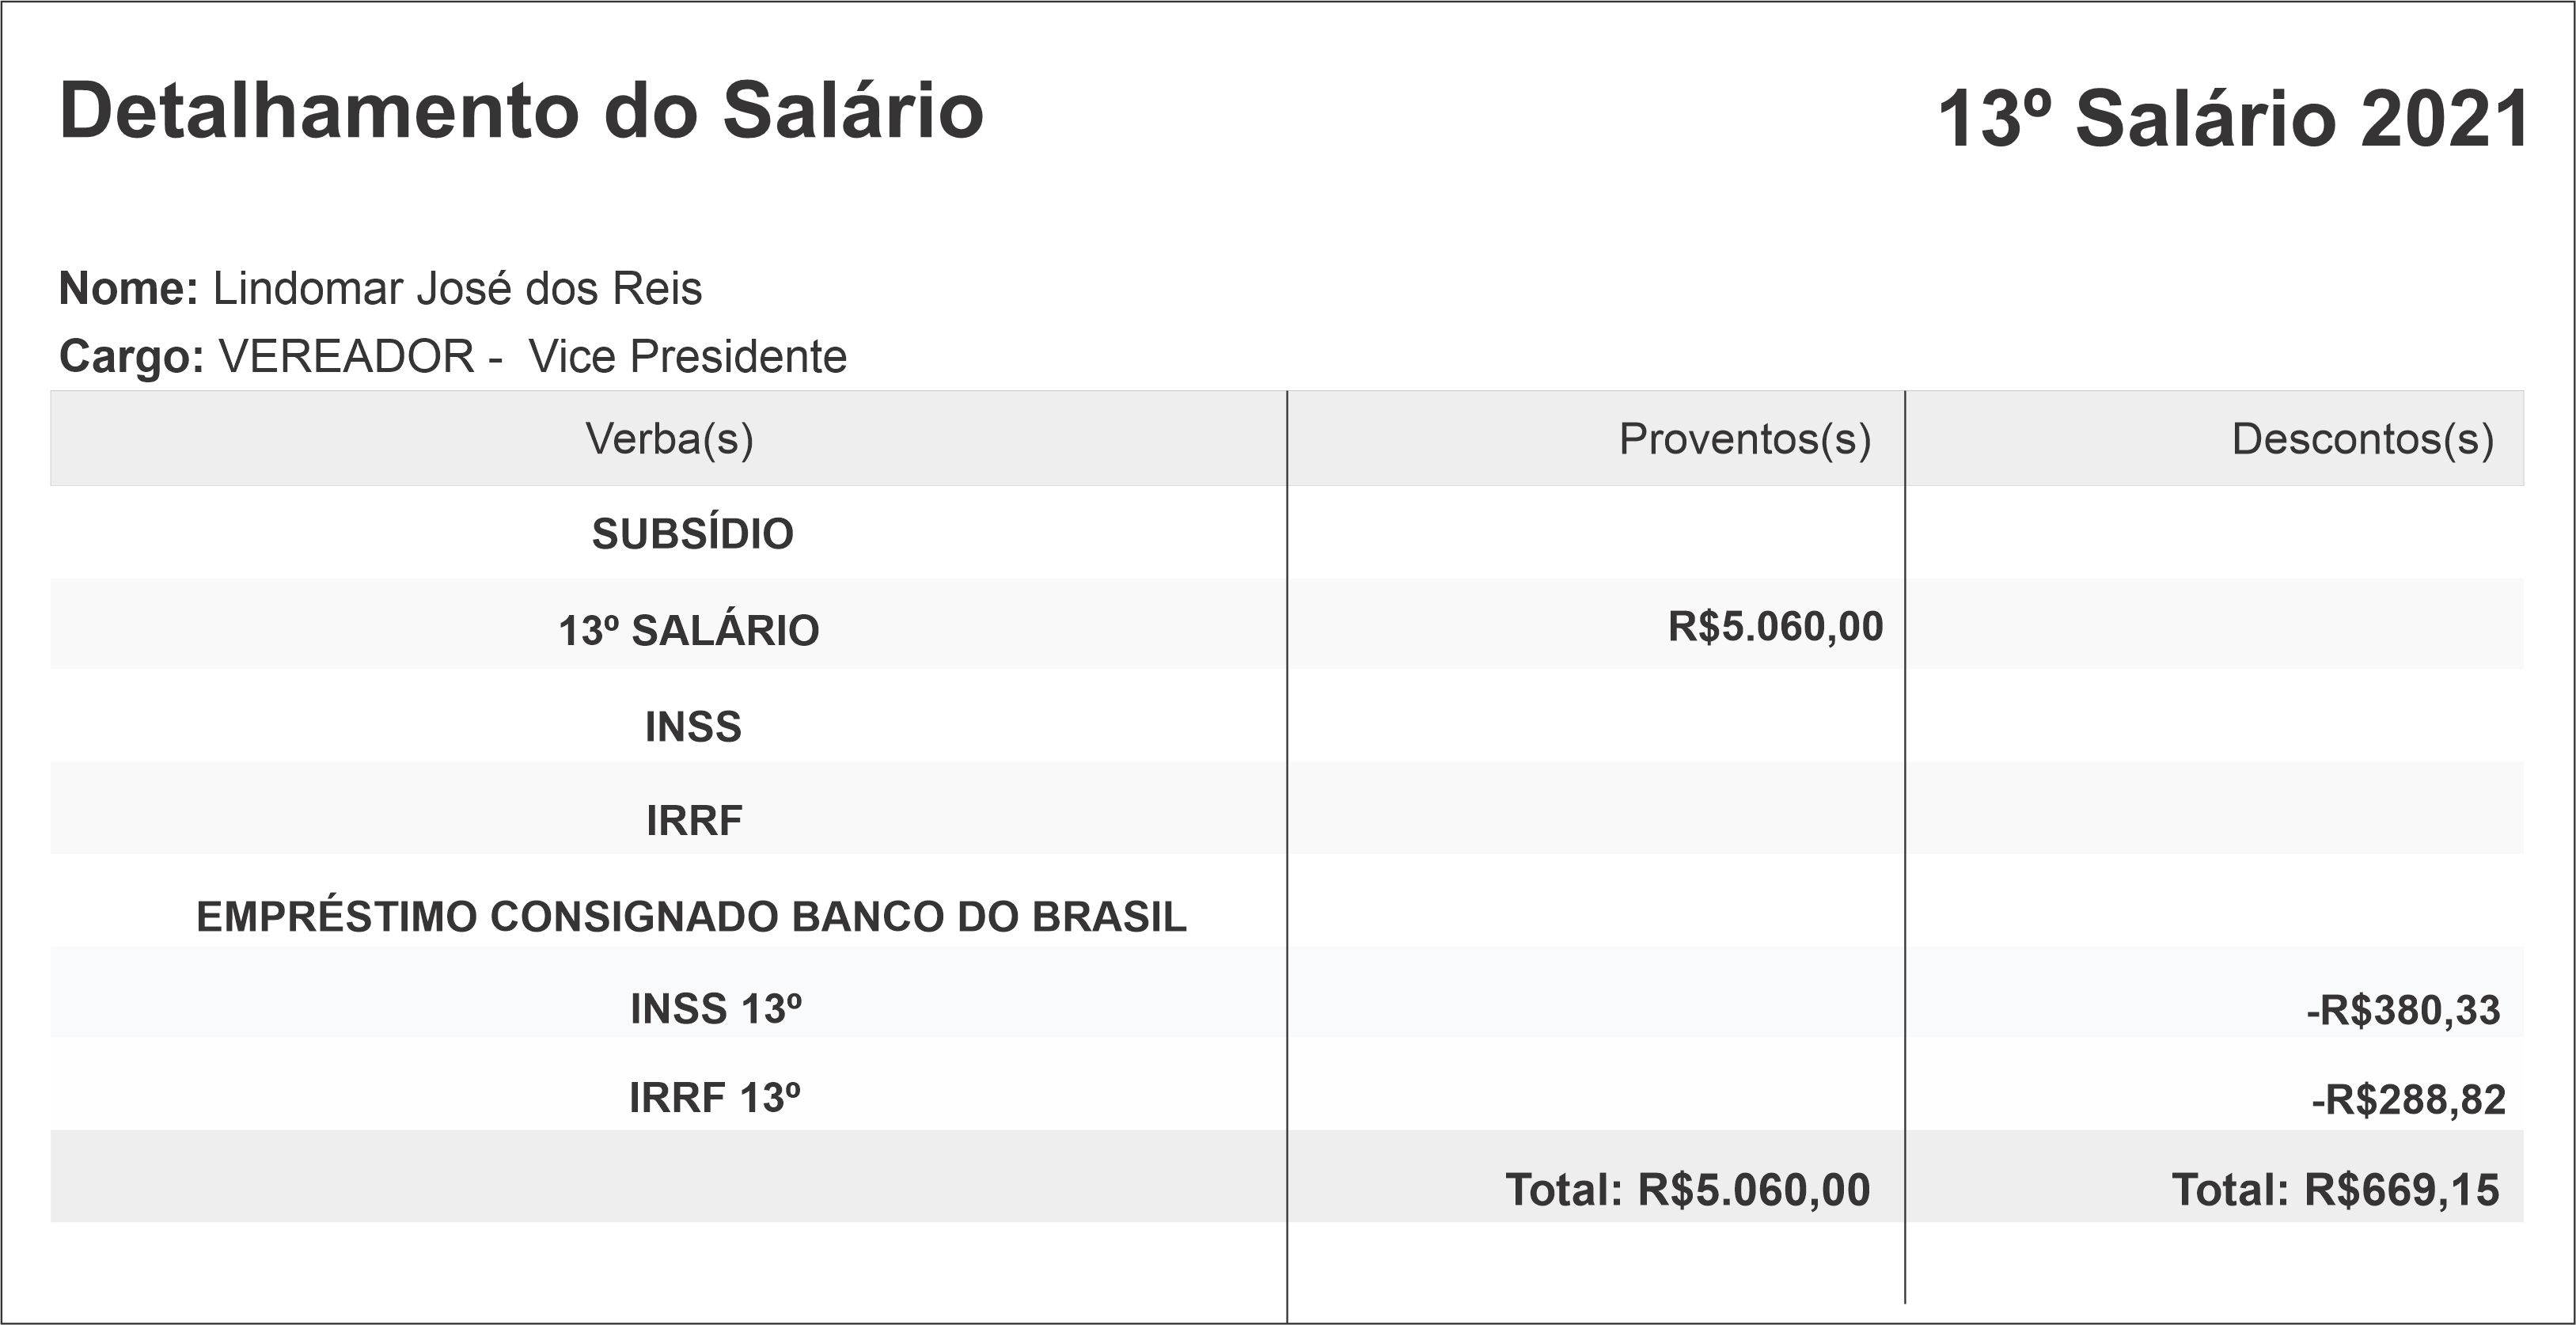Select the SUBSÍDIO row label

692,534
